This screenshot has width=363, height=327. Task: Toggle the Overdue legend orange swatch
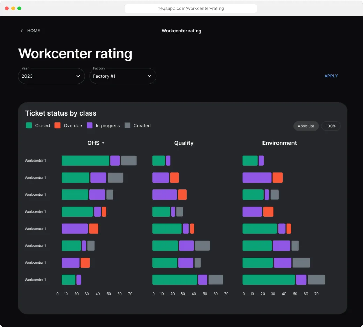pyautogui.click(x=58, y=126)
